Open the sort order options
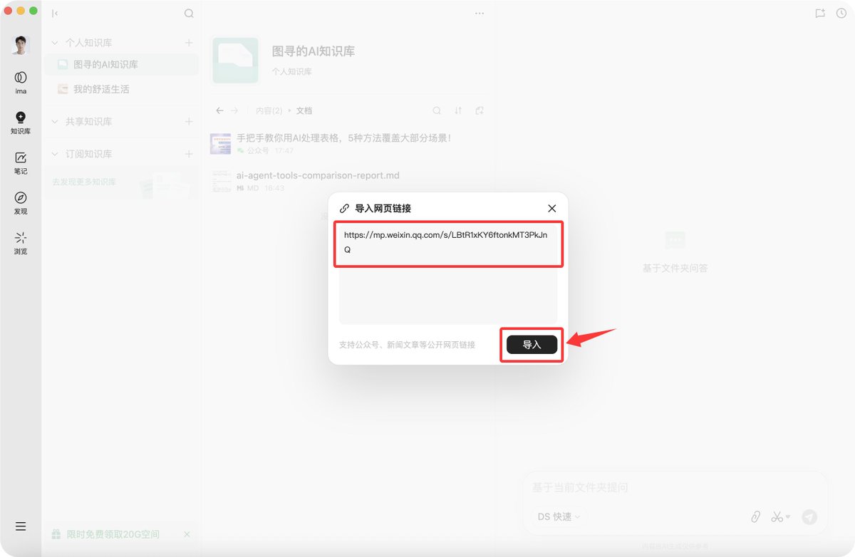The width and height of the screenshot is (855, 557). pos(458,110)
